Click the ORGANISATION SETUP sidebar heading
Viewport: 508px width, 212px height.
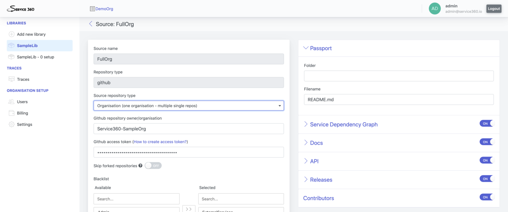[x=28, y=91]
